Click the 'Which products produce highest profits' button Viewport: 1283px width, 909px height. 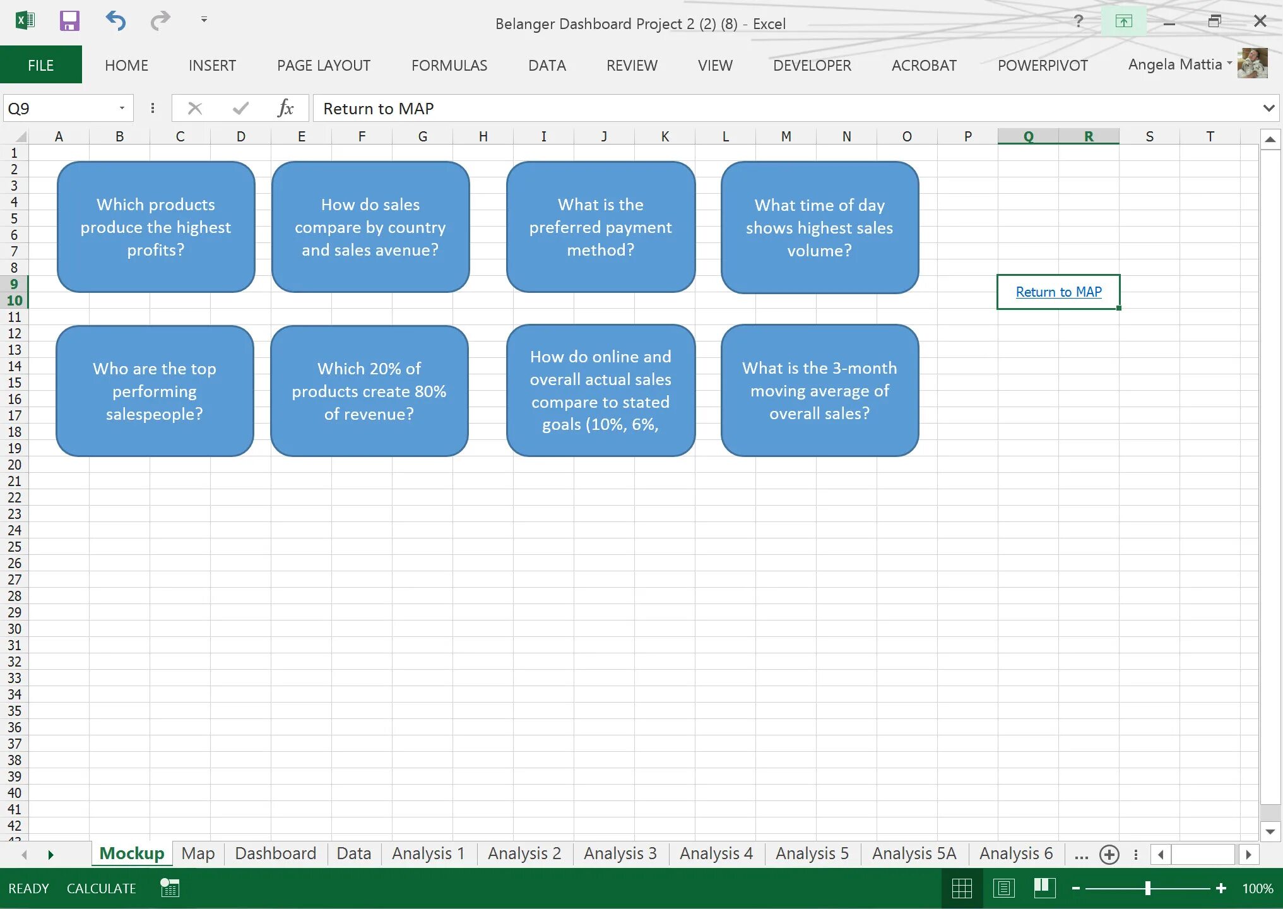pos(156,227)
